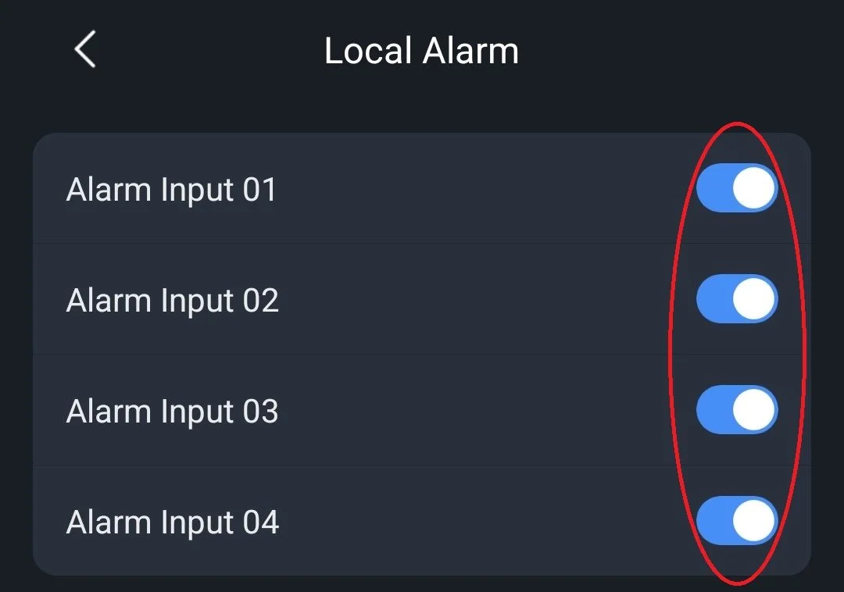Screen dimensions: 844x592
Task: Tap the white knob on Input 02 switch
Action: click(x=753, y=298)
